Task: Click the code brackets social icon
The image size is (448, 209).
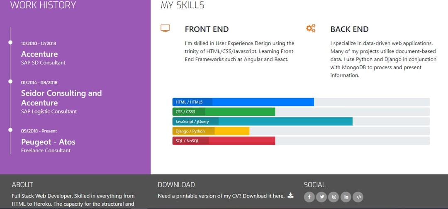Action: (x=358, y=197)
